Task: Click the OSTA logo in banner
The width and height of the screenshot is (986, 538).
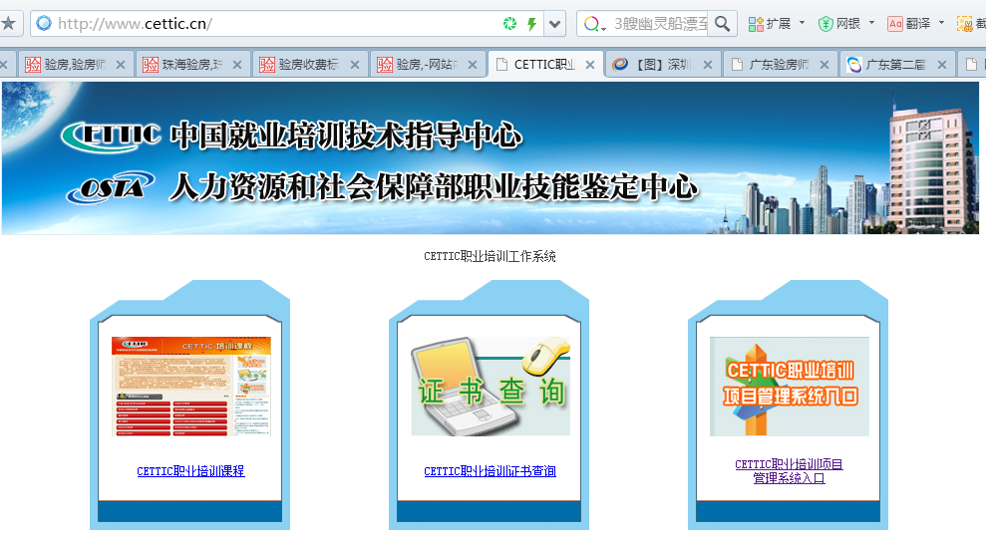Action: click(x=111, y=187)
